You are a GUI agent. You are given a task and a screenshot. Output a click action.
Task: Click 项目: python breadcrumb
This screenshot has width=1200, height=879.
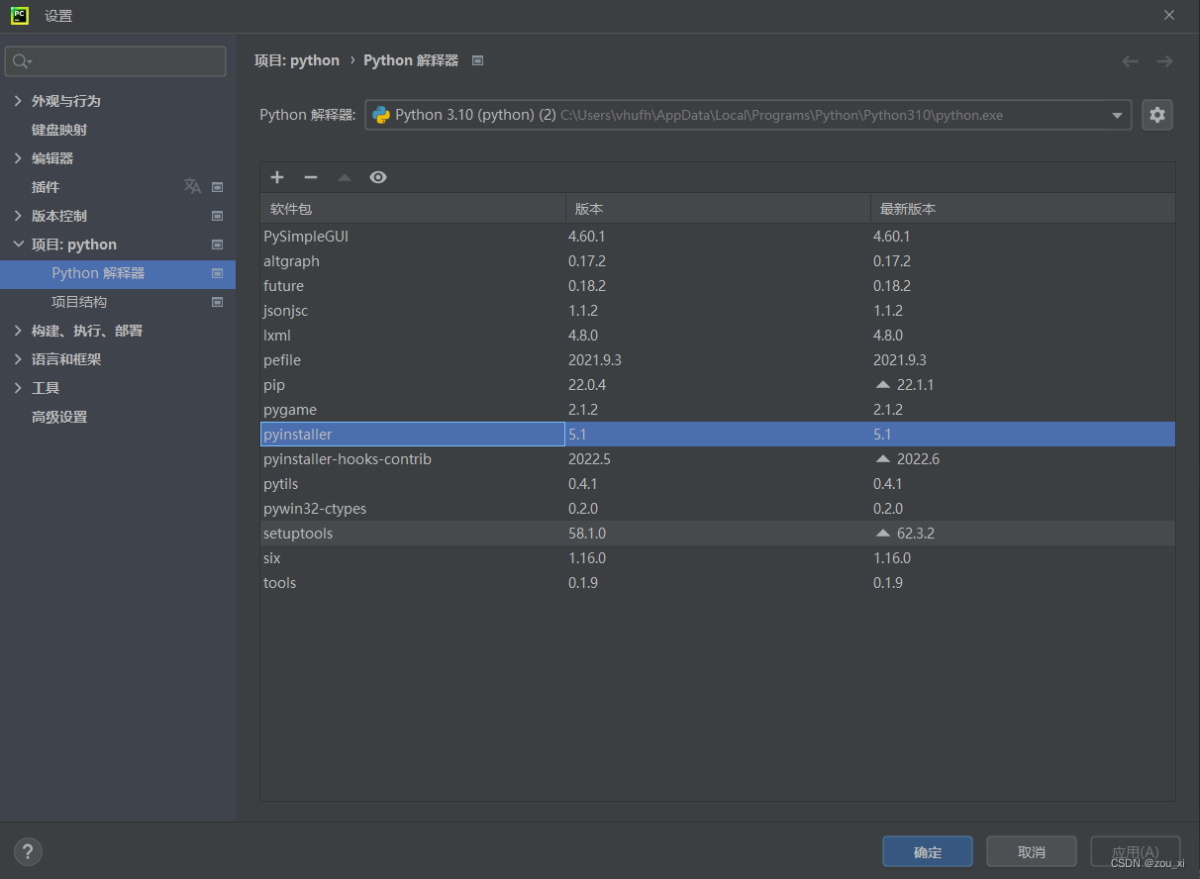[297, 60]
